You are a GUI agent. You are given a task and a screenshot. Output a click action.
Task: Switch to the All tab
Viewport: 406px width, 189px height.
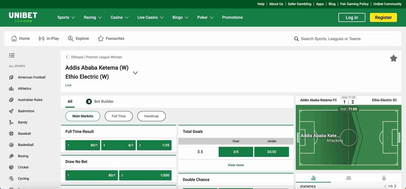pos(70,101)
